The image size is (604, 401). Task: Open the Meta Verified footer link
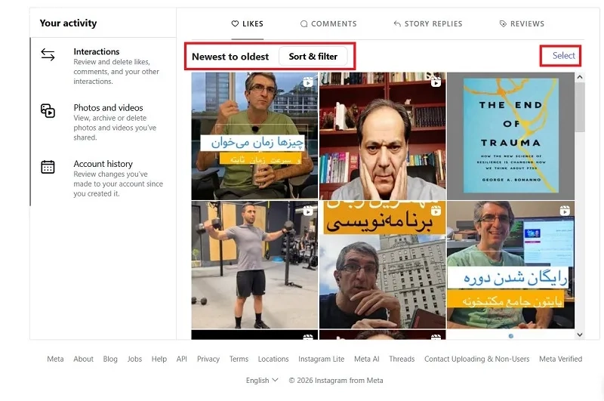560,359
